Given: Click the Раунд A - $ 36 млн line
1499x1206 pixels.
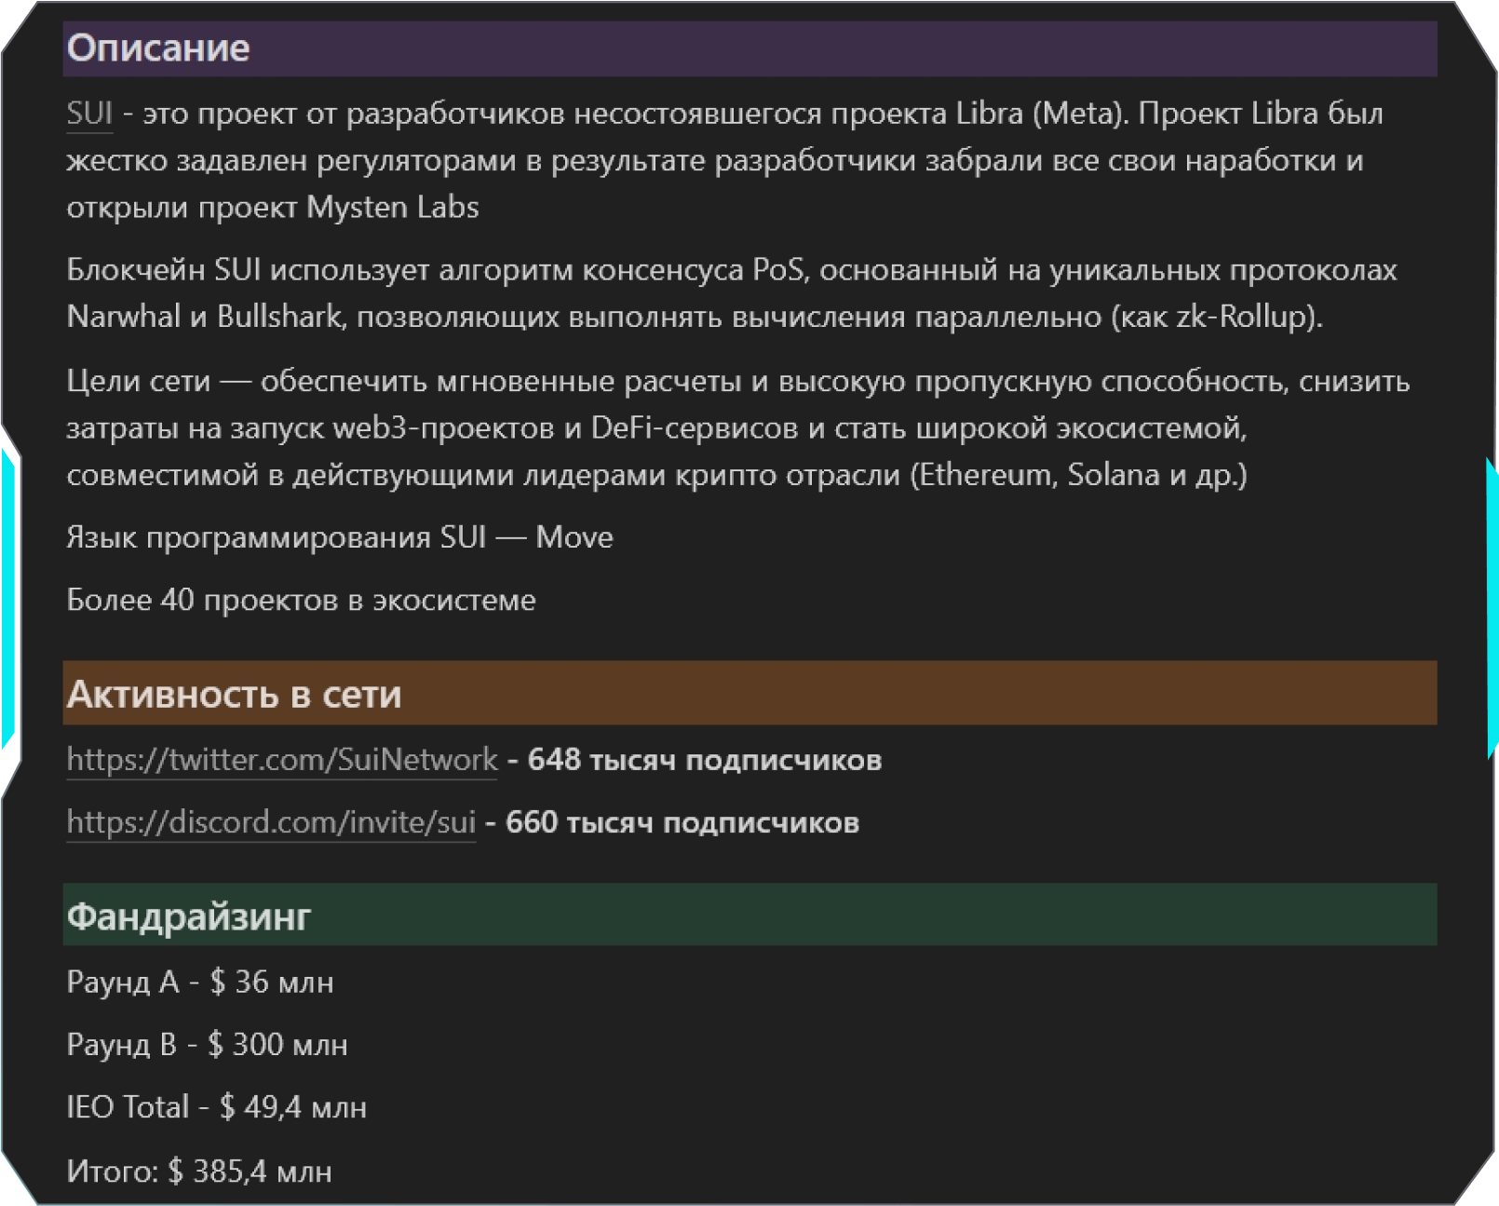Looking at the screenshot, I should click(x=200, y=982).
